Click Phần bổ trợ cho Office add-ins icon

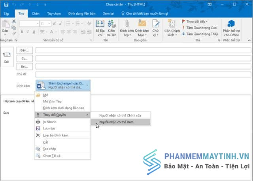point(231,28)
